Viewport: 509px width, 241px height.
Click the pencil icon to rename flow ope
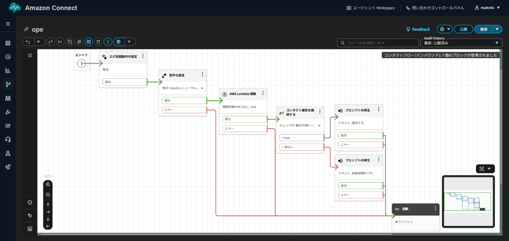click(26, 29)
